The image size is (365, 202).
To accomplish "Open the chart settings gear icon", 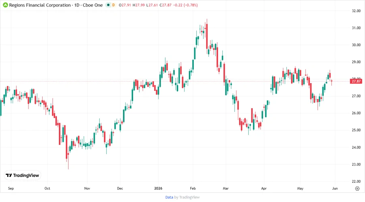I will pyautogui.click(x=357, y=189).
